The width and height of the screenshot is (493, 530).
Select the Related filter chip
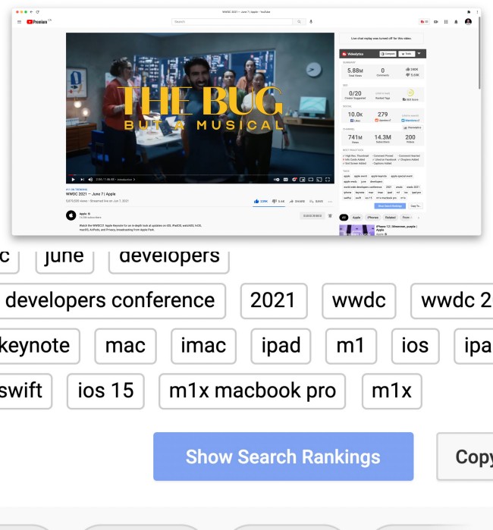pos(390,218)
